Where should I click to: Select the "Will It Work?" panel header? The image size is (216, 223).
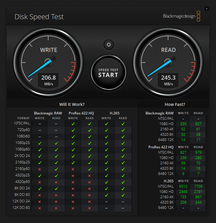72,104
